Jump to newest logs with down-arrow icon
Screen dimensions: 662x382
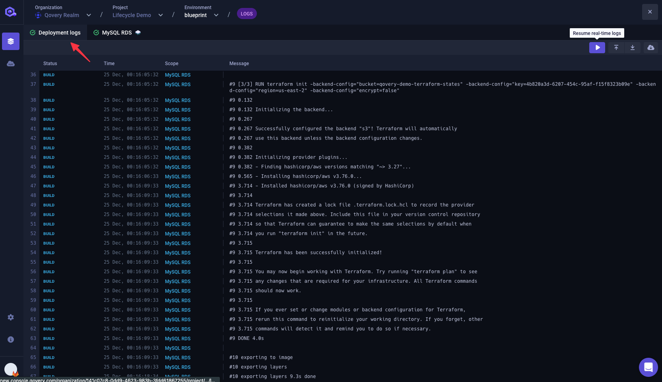click(x=633, y=47)
